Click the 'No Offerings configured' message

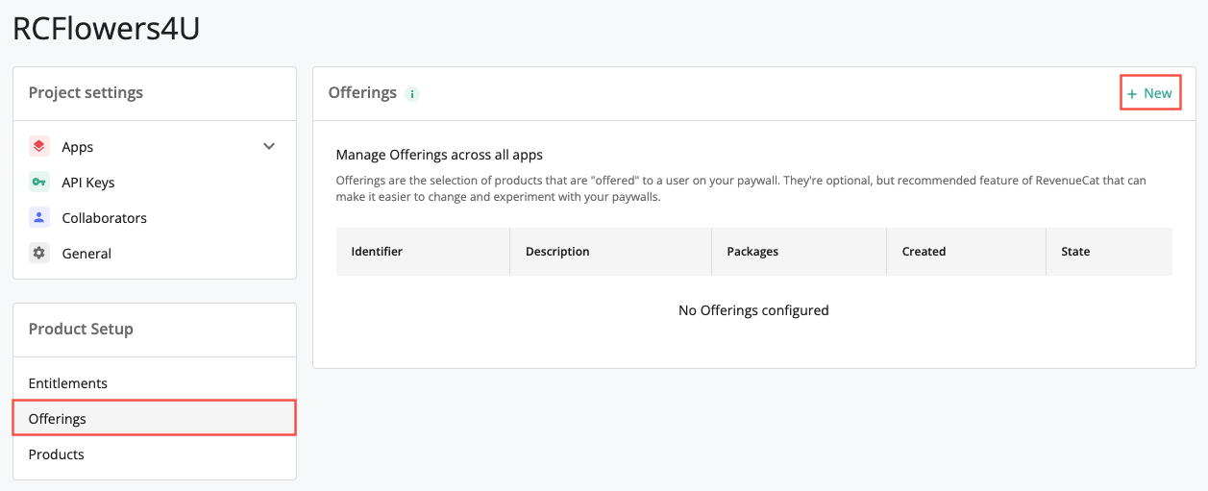tap(753, 310)
